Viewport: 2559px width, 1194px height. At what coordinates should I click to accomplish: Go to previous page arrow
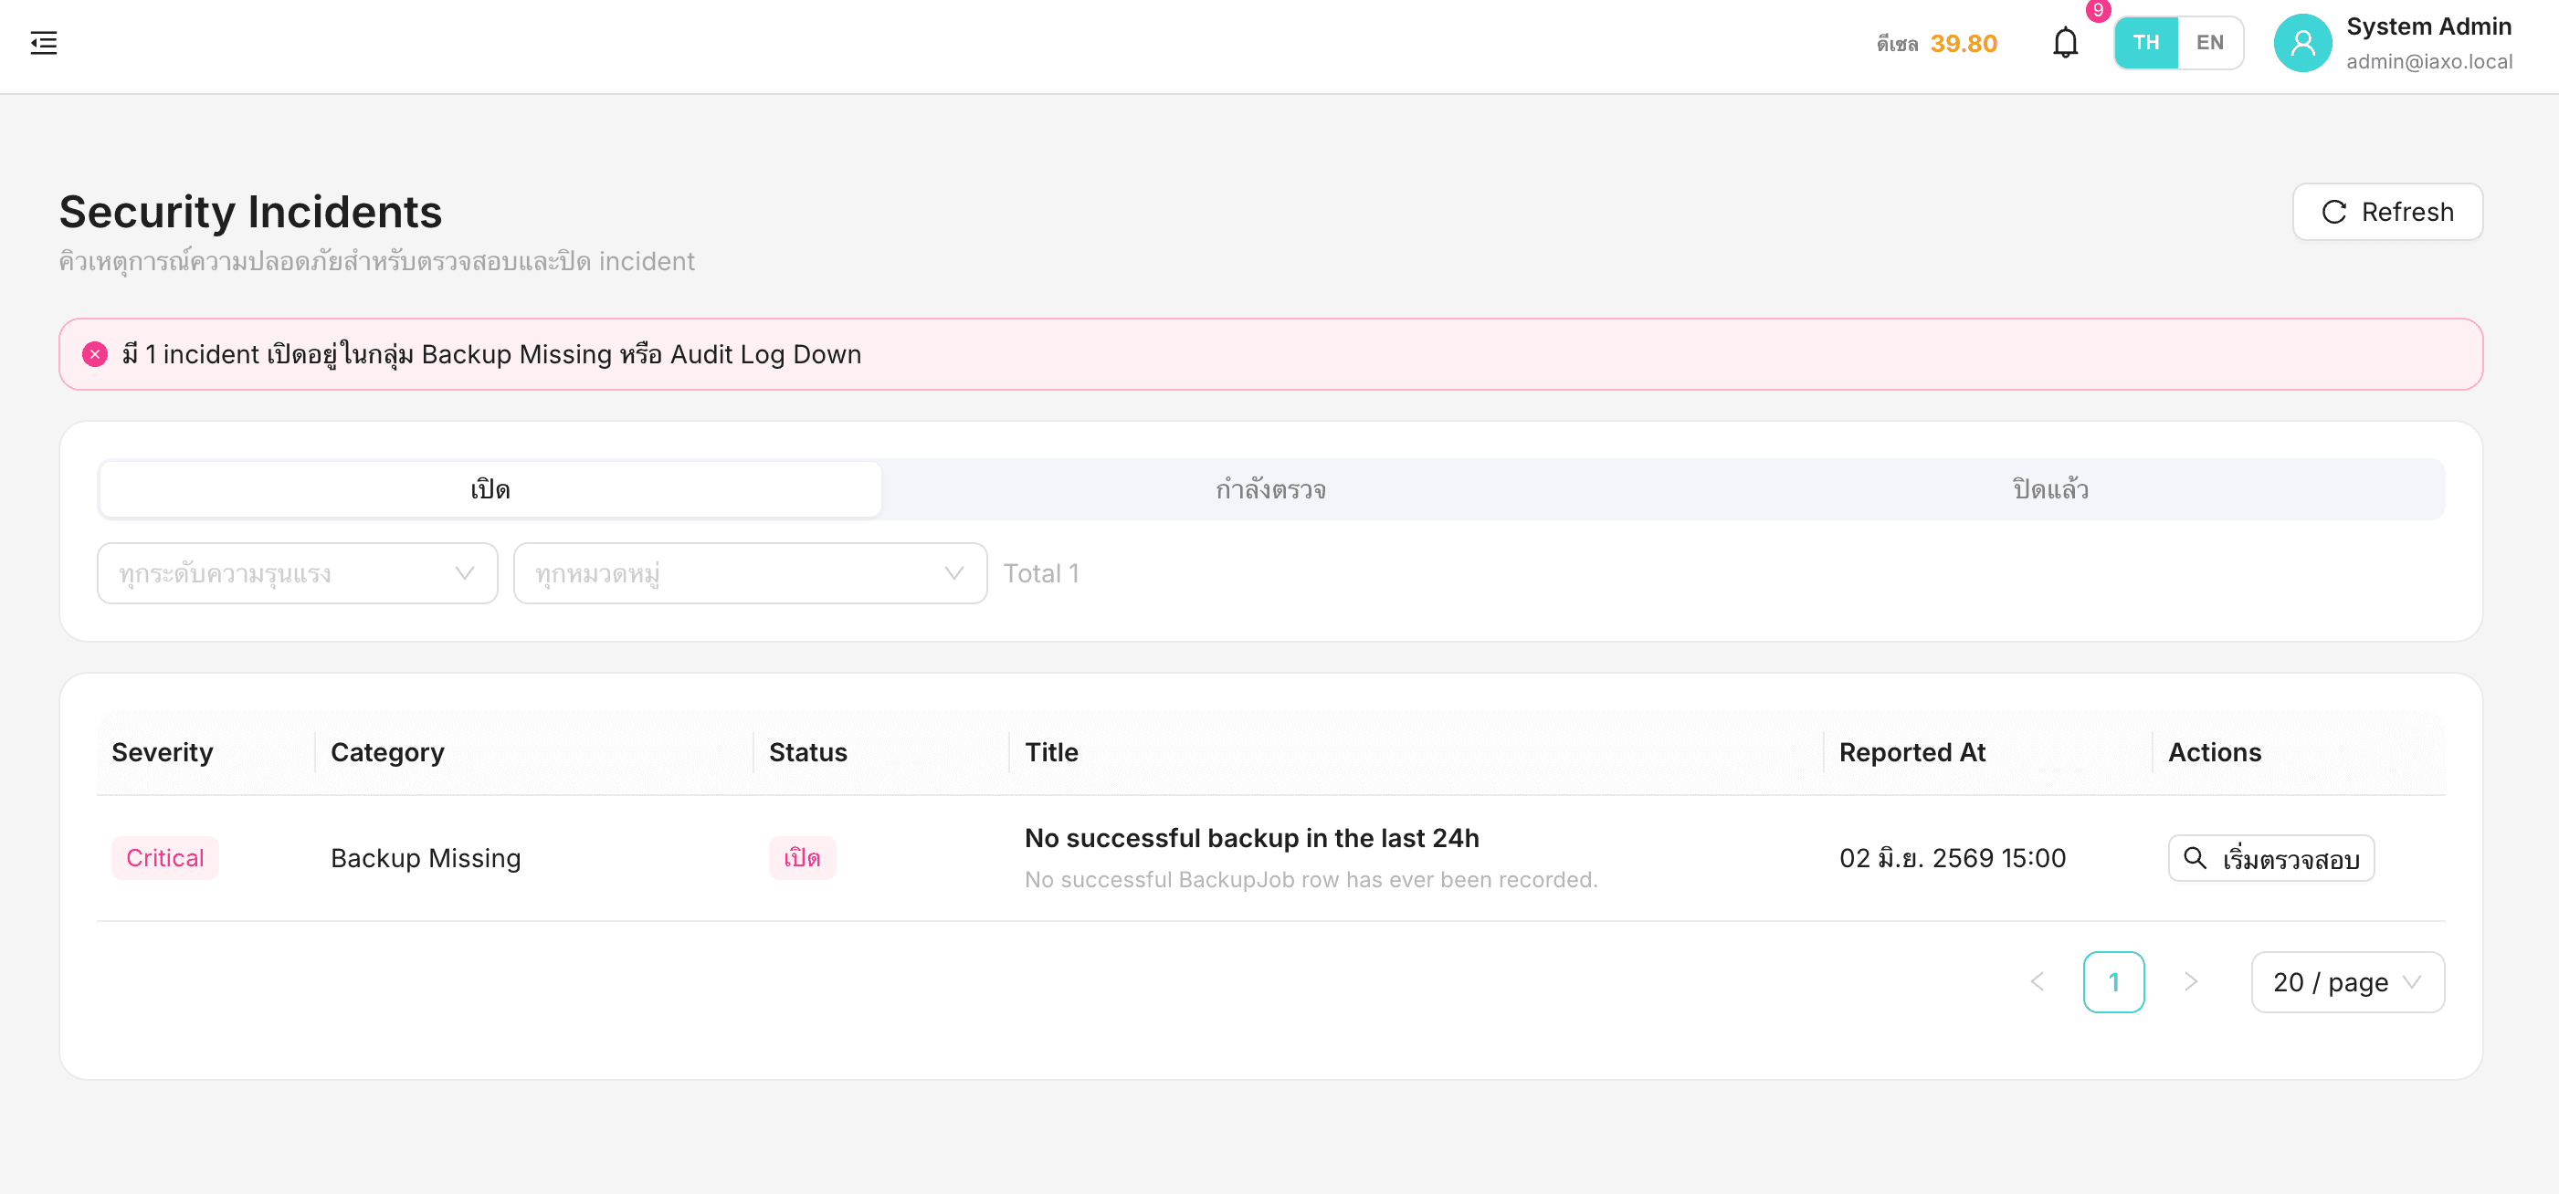coord(2037,980)
